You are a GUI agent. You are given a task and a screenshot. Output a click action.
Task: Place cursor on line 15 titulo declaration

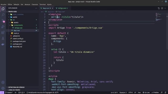point(74,52)
